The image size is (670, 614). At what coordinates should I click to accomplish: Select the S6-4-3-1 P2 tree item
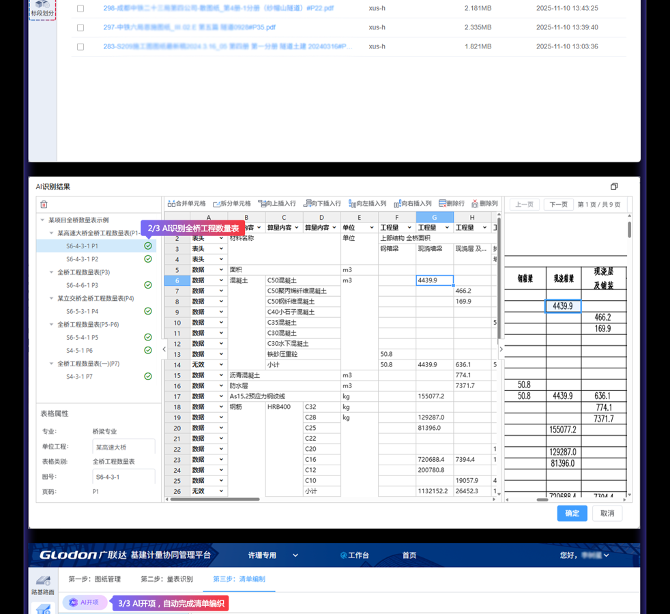pos(97,259)
